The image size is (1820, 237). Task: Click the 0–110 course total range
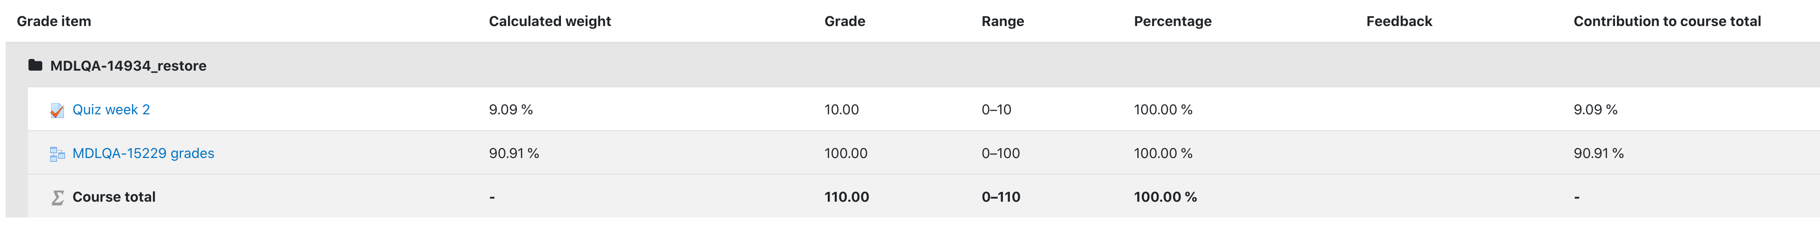(x=1001, y=197)
